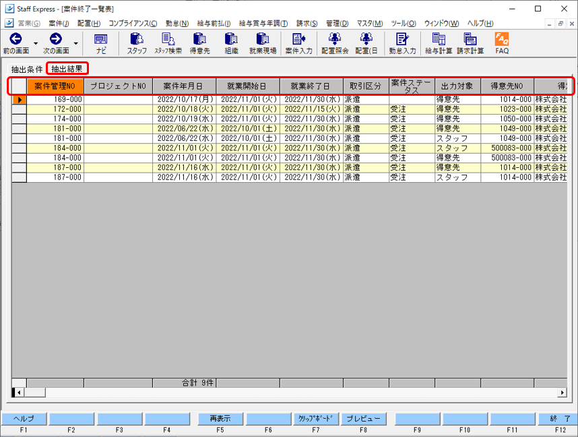Open the ウィンドウ(W) menu
Screen dimensions: 578x437
(x=441, y=23)
